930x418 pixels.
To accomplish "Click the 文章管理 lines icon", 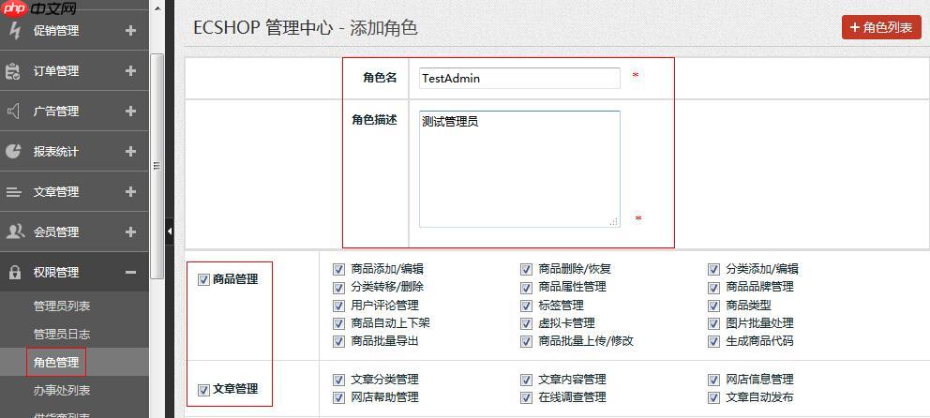I will coord(12,192).
